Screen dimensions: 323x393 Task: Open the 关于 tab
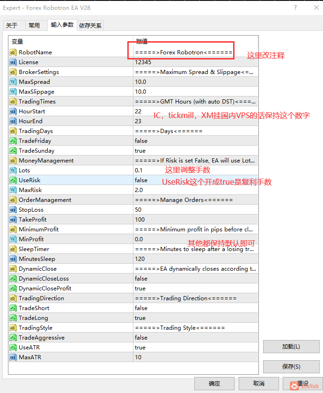click(14, 26)
